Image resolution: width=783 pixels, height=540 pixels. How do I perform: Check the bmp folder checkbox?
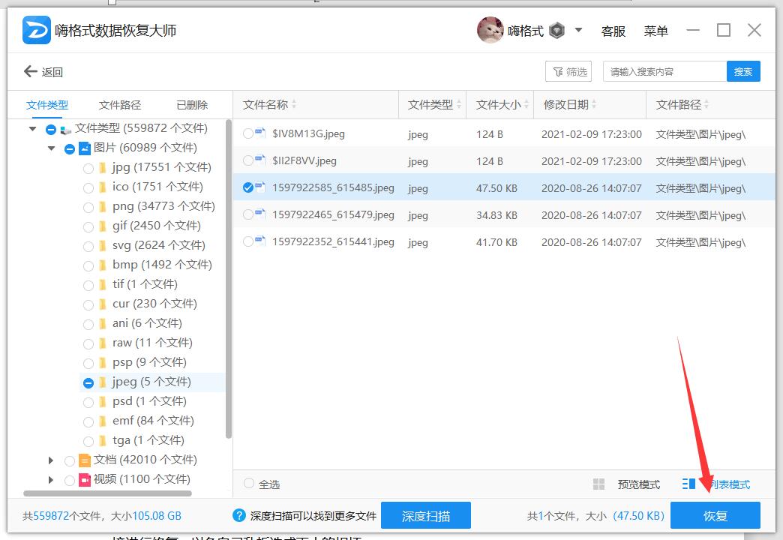[x=88, y=265]
